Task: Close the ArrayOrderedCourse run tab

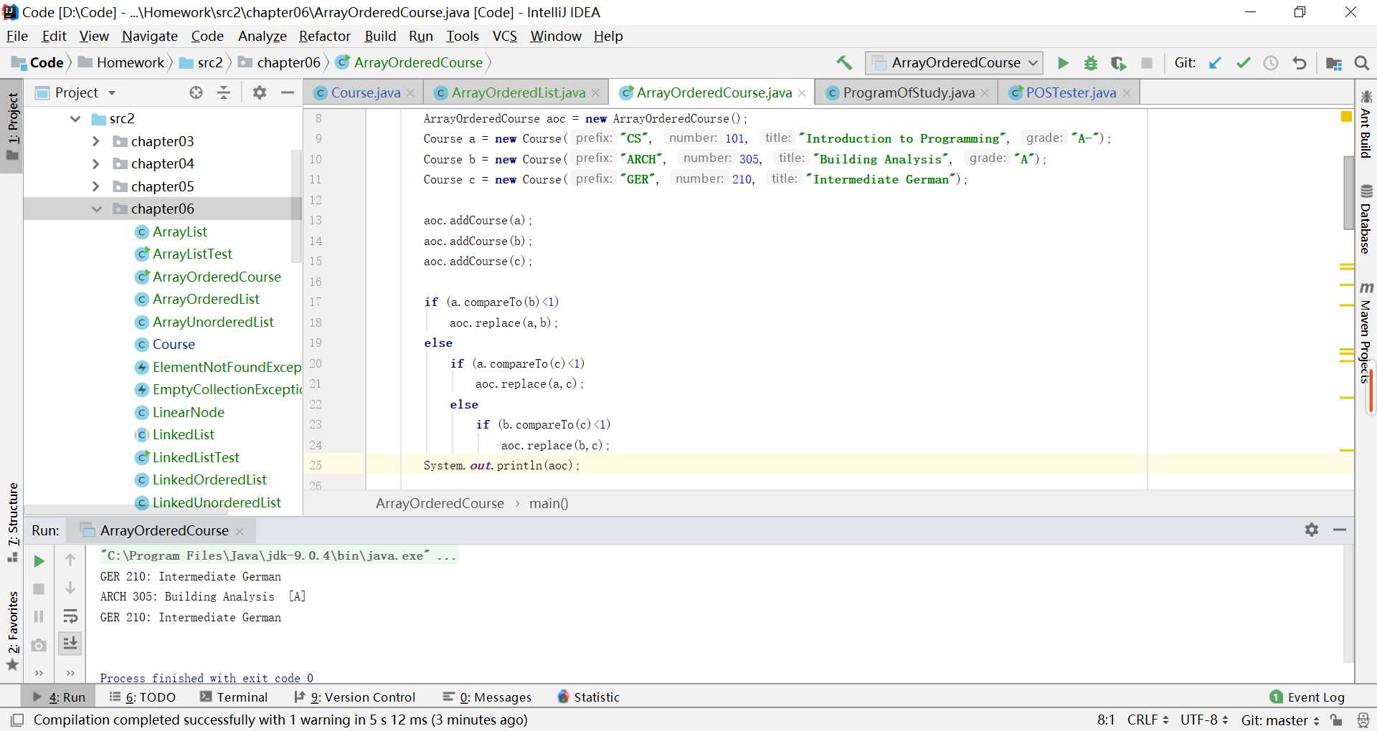Action: point(240,531)
